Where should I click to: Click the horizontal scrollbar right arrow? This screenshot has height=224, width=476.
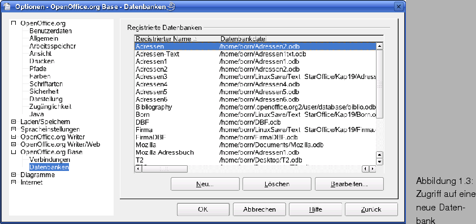point(373,169)
